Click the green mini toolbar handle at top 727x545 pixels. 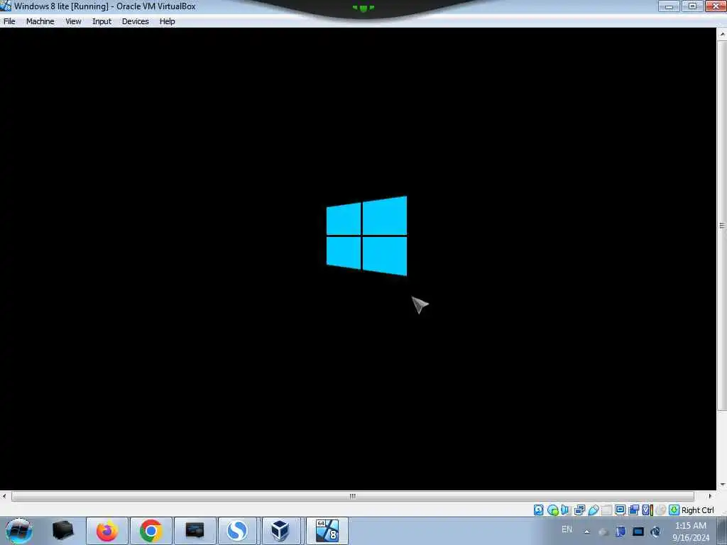coord(363,8)
